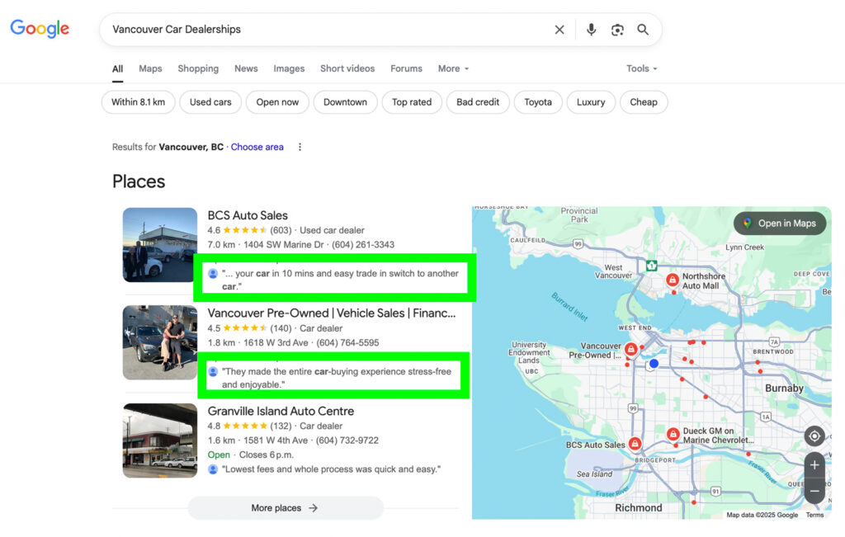Switch to the Images tab

point(289,69)
